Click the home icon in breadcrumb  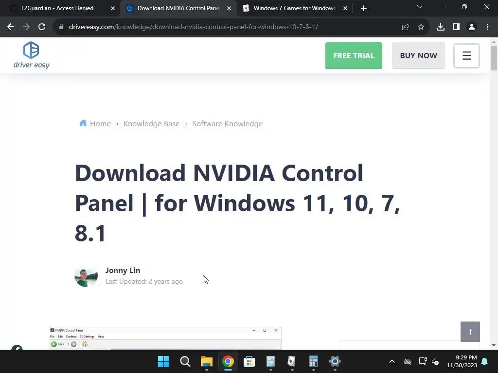[83, 123]
